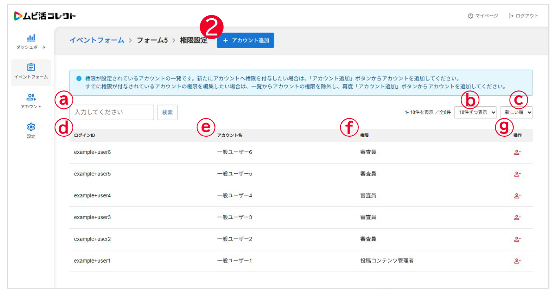Image resolution: width=556 pixels, height=289 pixels.
Task: Click the 操作 column header
Action: click(x=517, y=135)
